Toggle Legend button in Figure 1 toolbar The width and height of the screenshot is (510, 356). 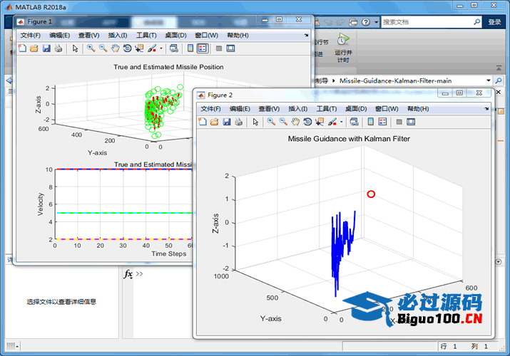coord(203,48)
